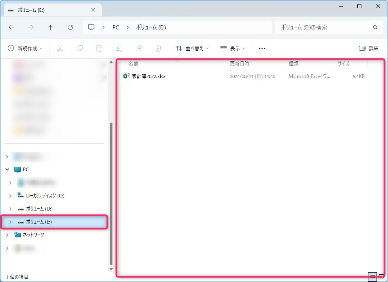The image size is (388, 282).
Task: Click the Copy icon in toolbar
Action: (80, 48)
